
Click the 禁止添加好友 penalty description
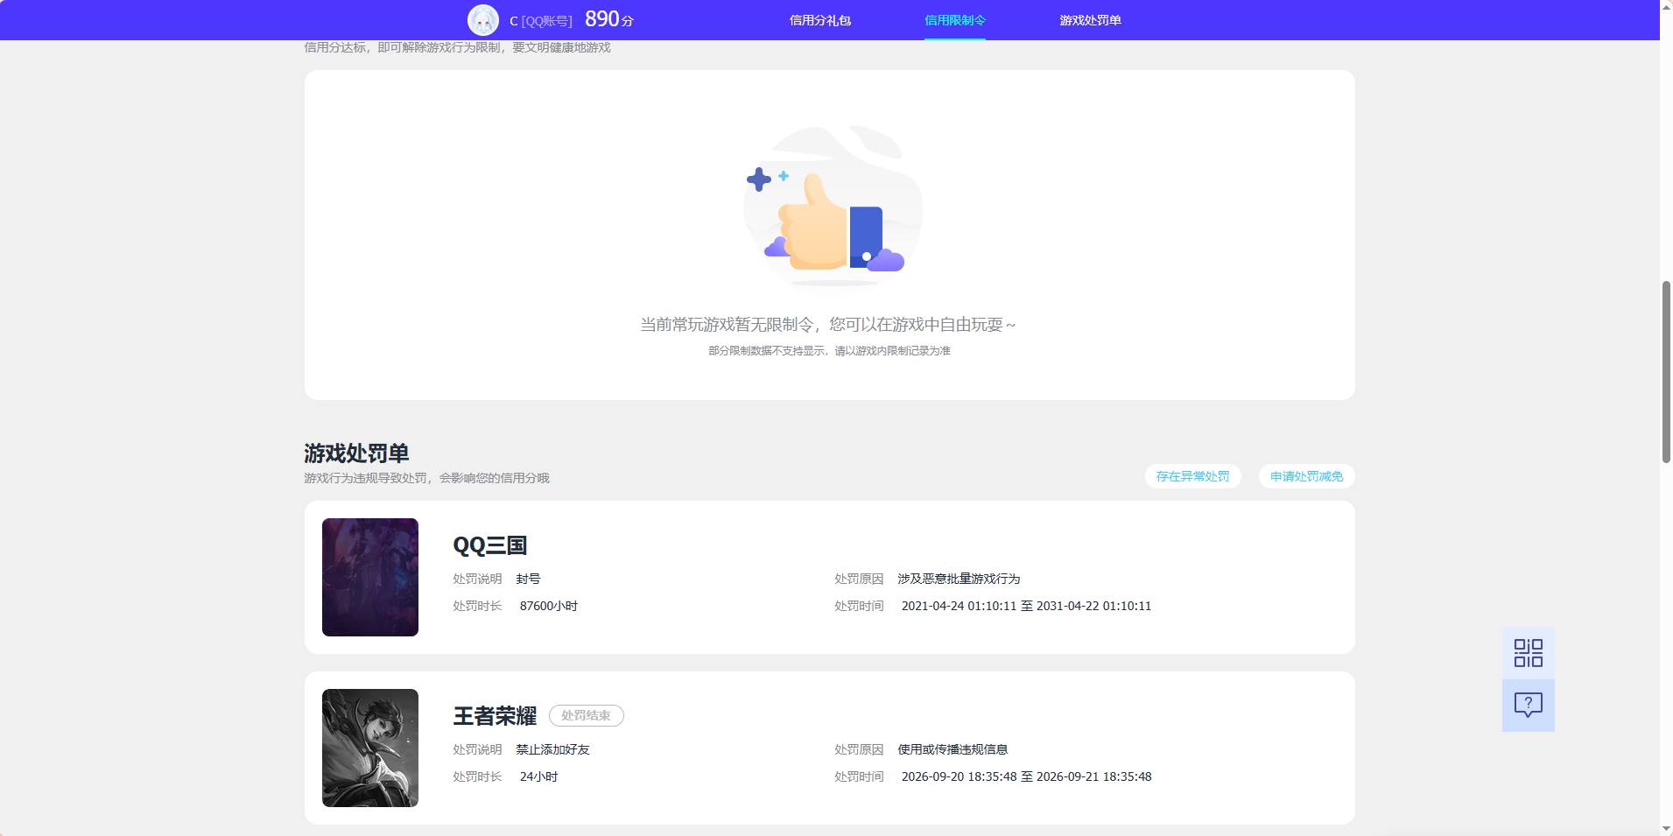[x=552, y=749]
